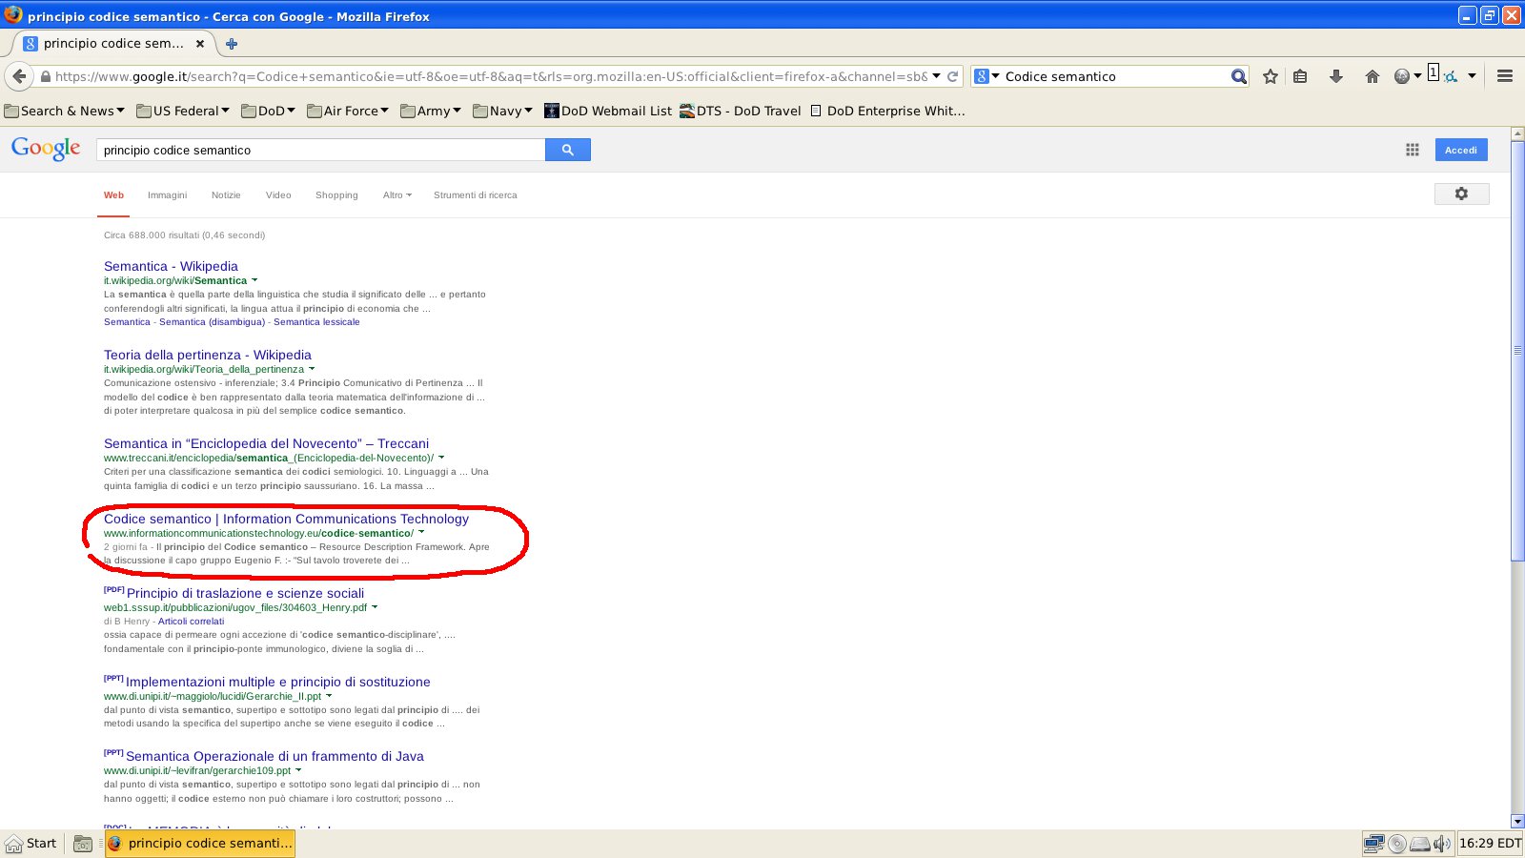Open Semantica Operazionale di un frammento di Java
The height and width of the screenshot is (858, 1525).
point(274,756)
